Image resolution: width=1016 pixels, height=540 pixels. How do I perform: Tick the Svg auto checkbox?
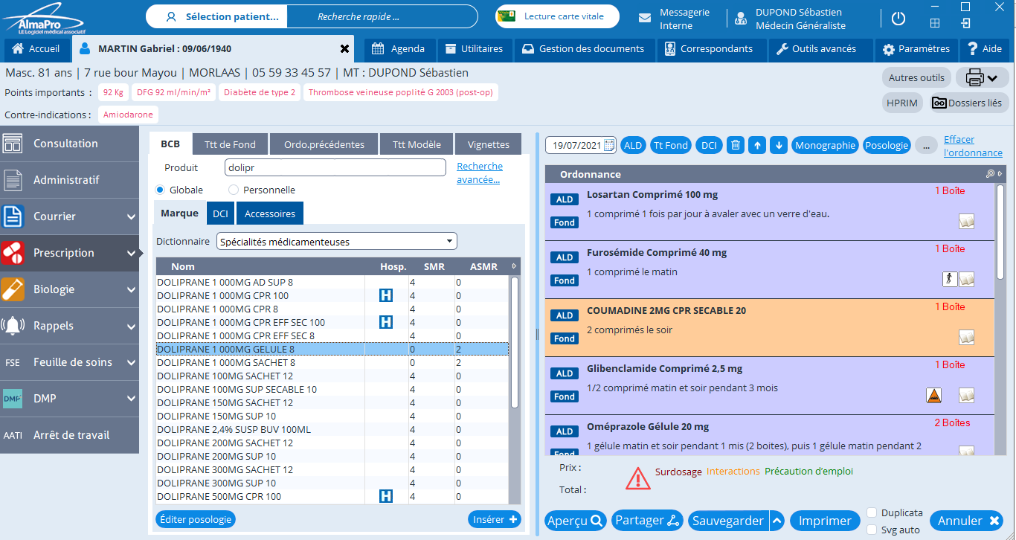[x=872, y=530]
